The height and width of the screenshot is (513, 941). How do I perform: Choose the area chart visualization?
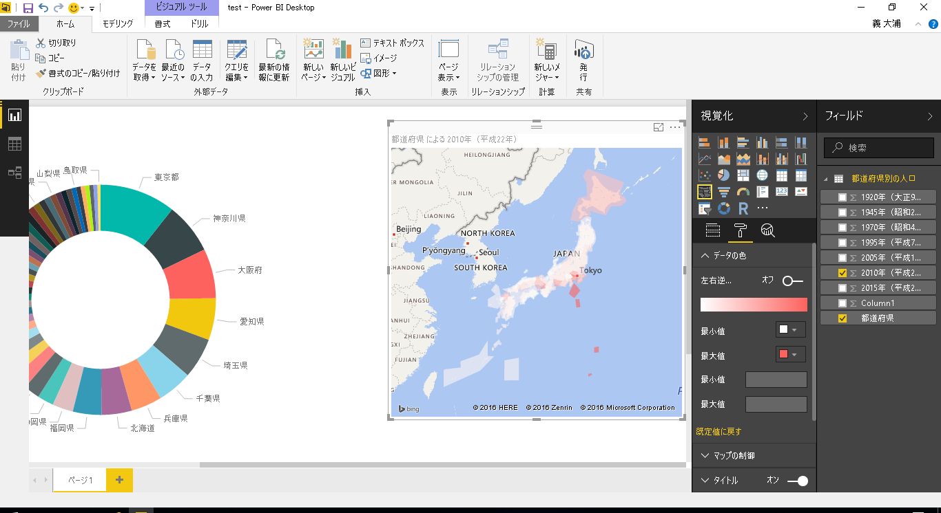(x=724, y=159)
